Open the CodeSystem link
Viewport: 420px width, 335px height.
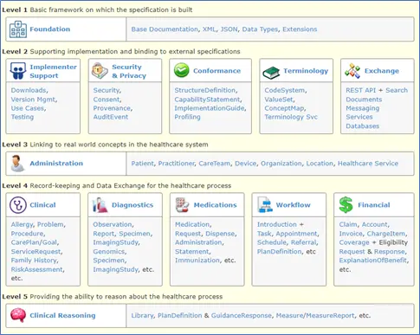click(x=285, y=90)
